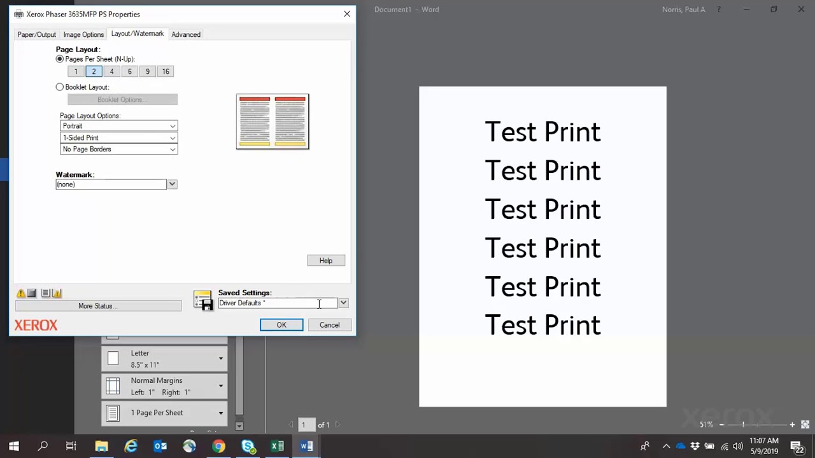Viewport: 815px width, 458px height.
Task: Select the Booklet Layout radio button
Action: click(59, 87)
